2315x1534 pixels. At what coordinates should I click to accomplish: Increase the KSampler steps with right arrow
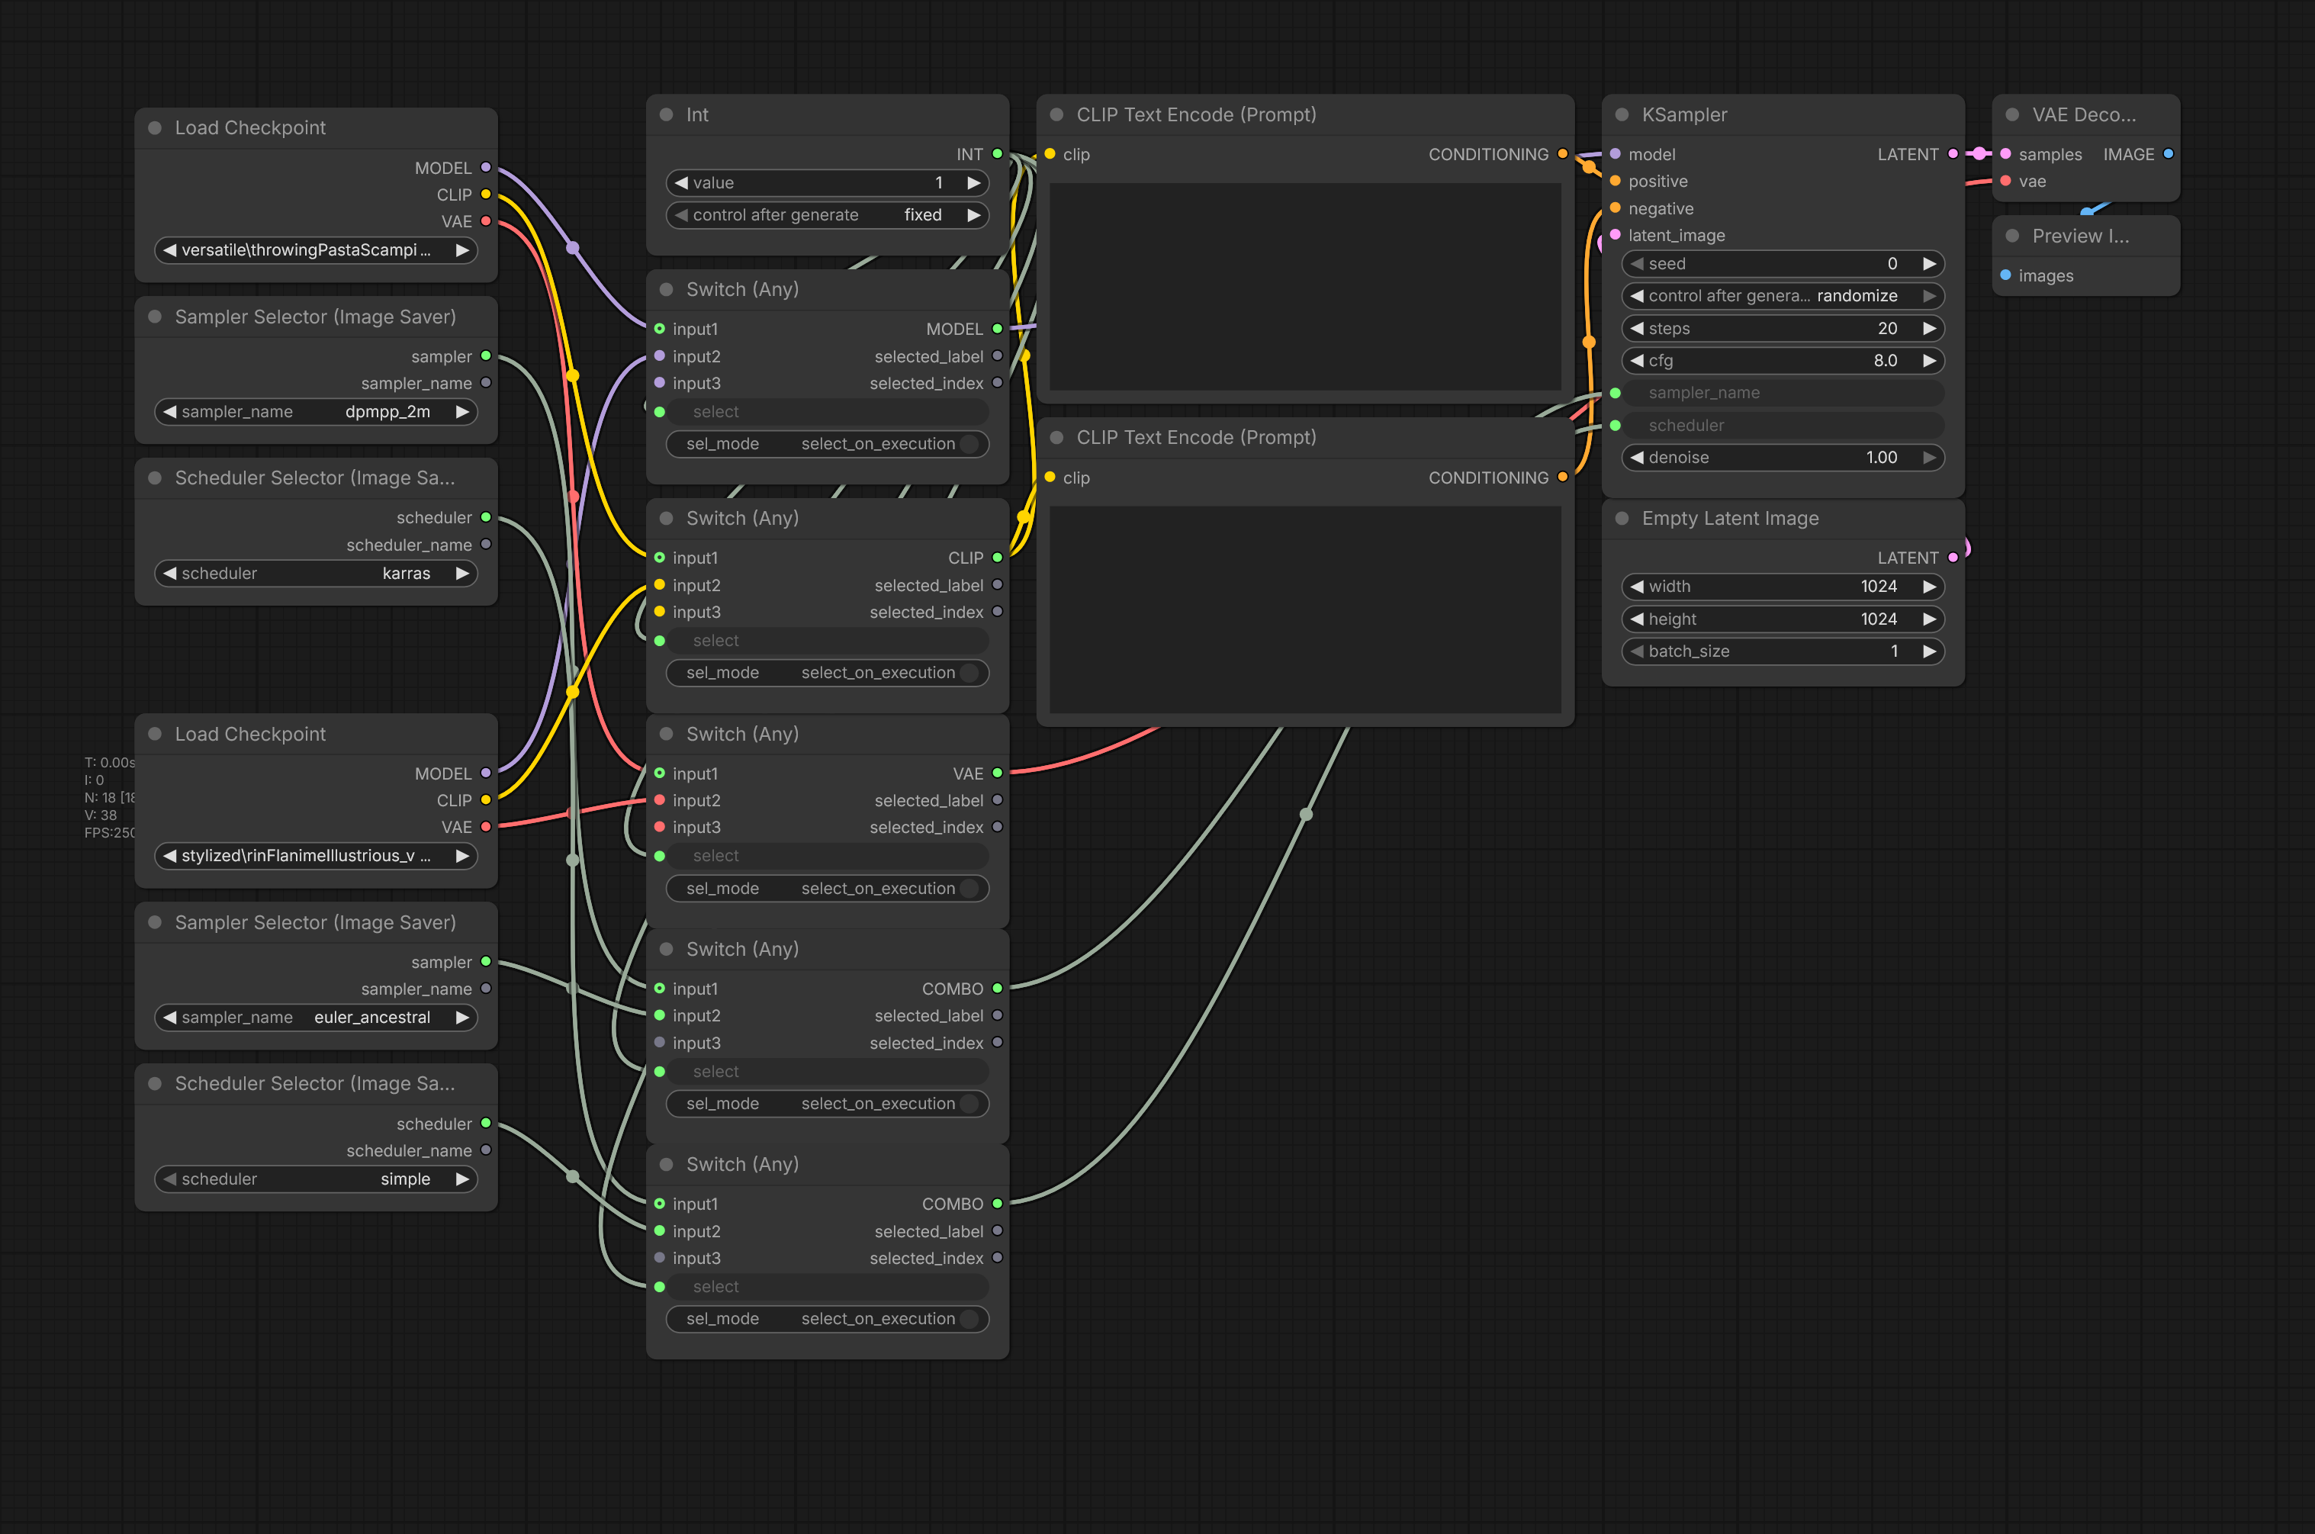(1930, 329)
